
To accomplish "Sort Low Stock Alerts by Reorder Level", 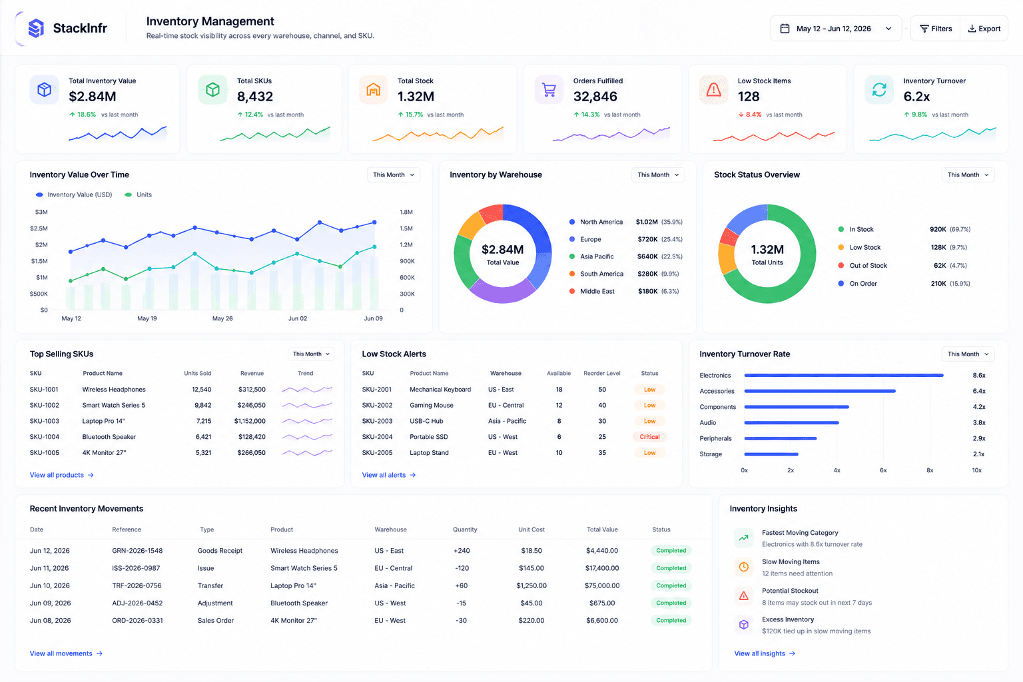I will pos(602,373).
